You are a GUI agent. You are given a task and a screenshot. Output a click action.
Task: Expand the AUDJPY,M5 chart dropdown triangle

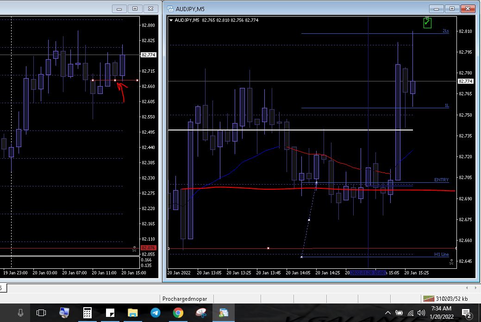[x=172, y=20]
